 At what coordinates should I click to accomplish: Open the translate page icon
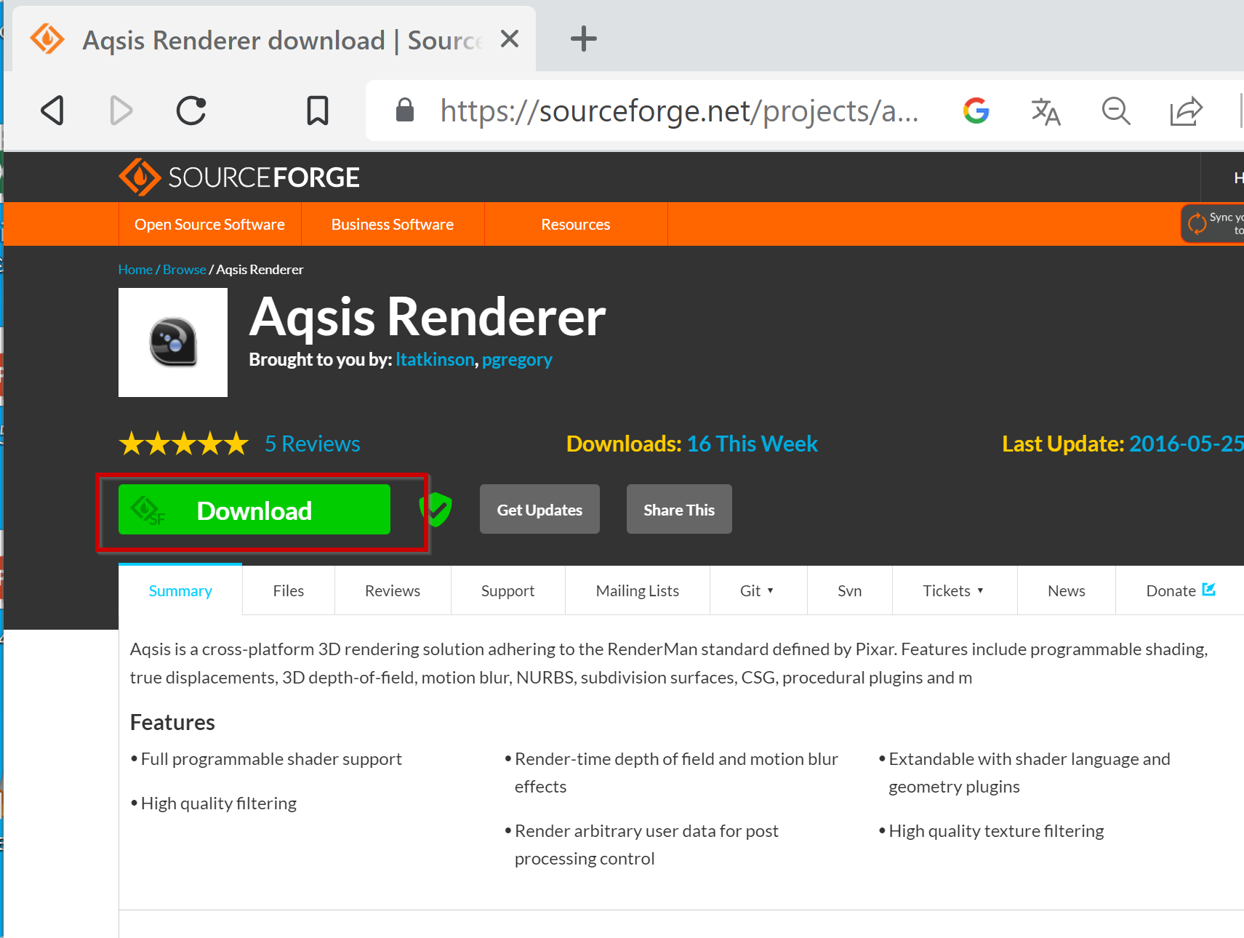click(1046, 111)
